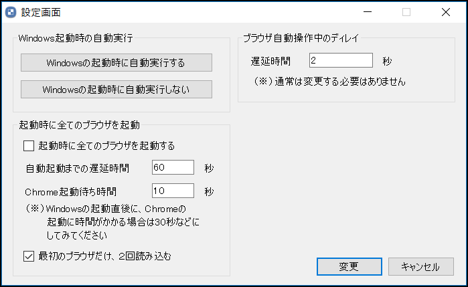468x287 pixels.
Task: Click the 通常は変更する必要はありません note
Action: 329,82
